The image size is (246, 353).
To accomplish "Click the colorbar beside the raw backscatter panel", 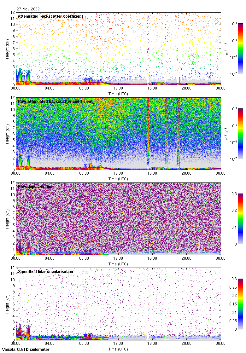I will (x=240, y=134).
